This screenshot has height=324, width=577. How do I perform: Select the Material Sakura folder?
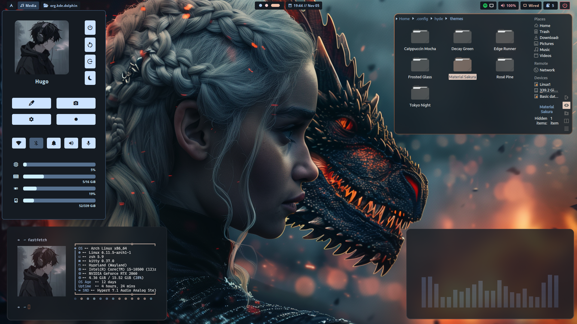click(462, 68)
